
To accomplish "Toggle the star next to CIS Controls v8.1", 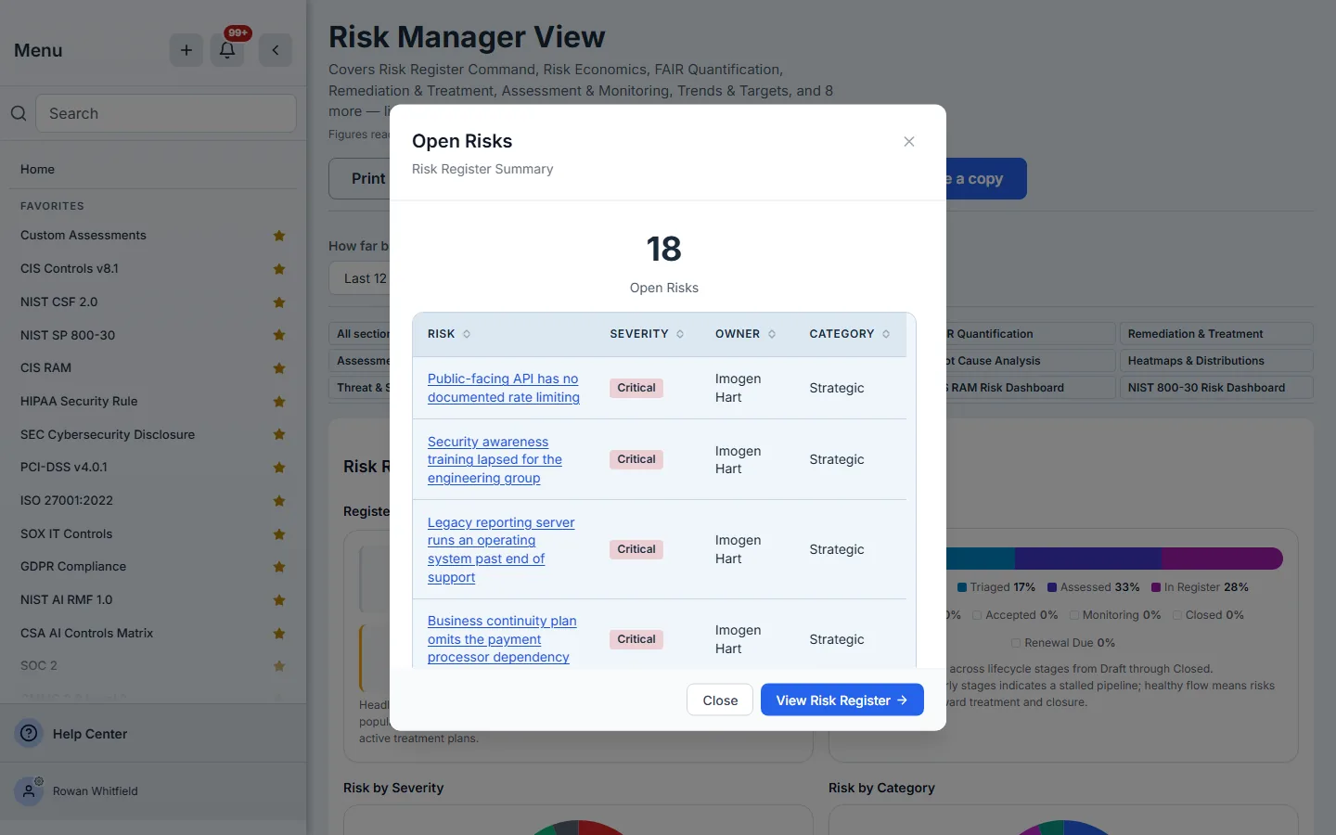I will 279,269.
